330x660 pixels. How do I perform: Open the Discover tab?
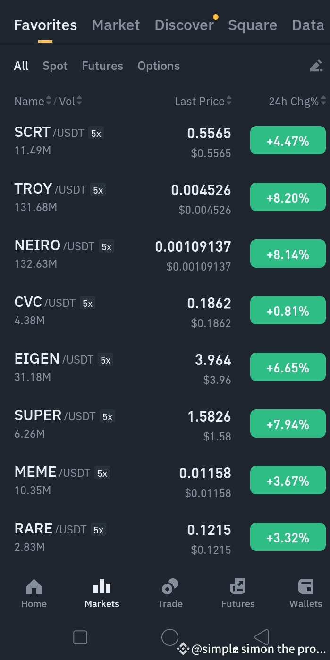point(184,25)
